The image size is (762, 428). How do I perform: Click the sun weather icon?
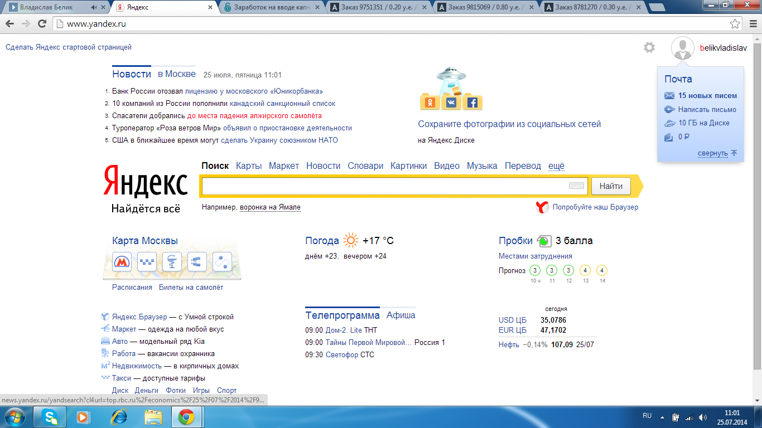[351, 241]
